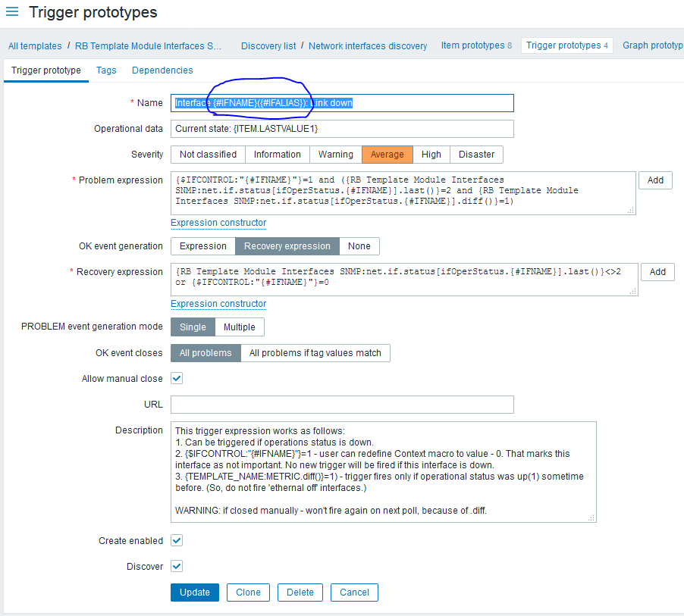Set severity to Disaster
Screen dimensions: 684x616
point(476,155)
